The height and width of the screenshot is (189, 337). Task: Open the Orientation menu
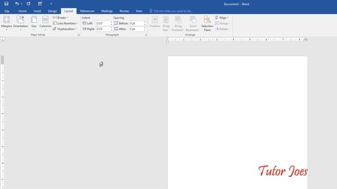[x=21, y=23]
